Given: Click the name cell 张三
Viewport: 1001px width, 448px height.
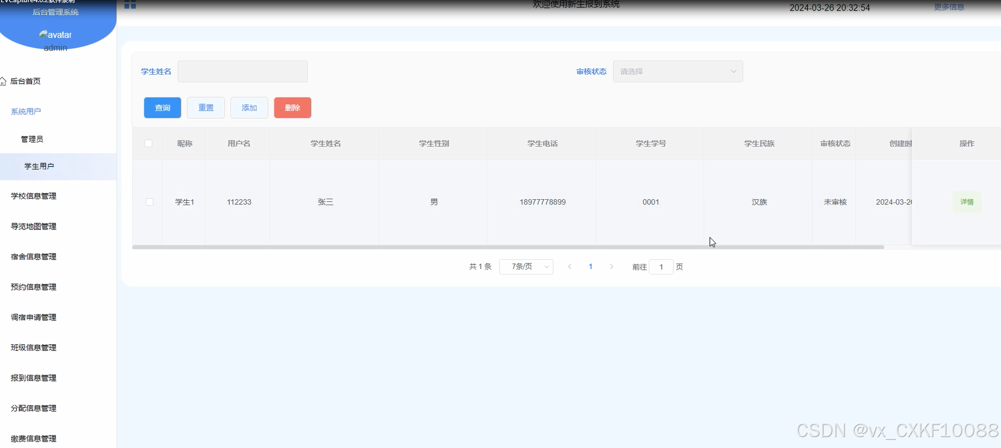Looking at the screenshot, I should click(x=325, y=202).
